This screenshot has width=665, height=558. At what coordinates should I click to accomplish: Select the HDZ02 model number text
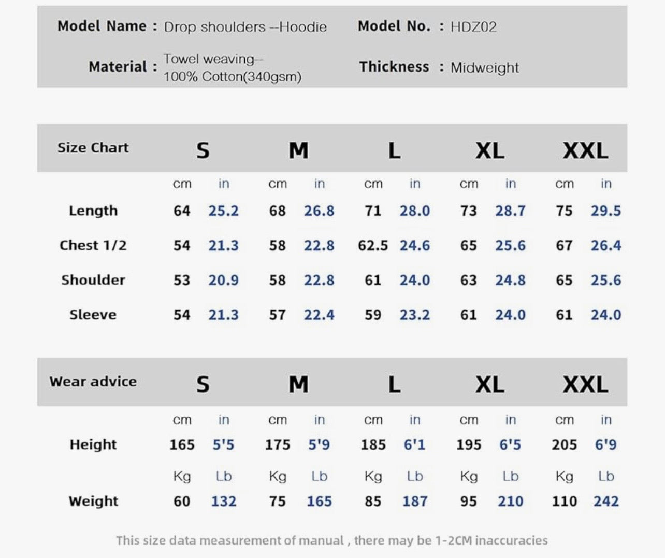click(x=473, y=27)
